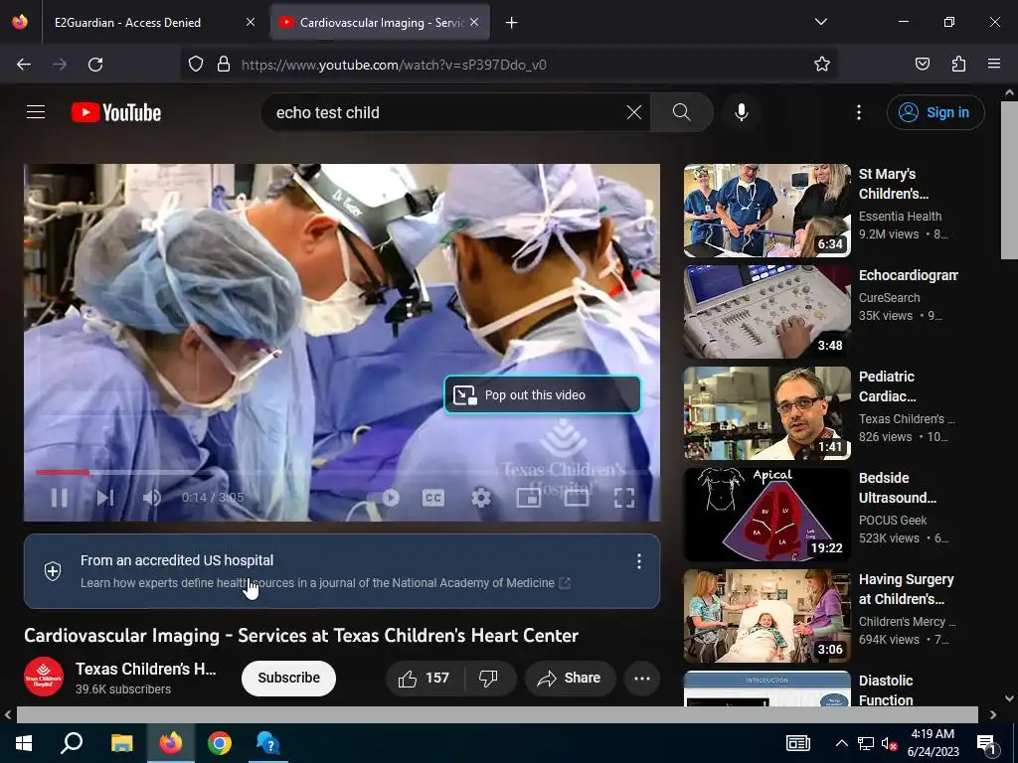View site security padlock info

[x=224, y=65]
